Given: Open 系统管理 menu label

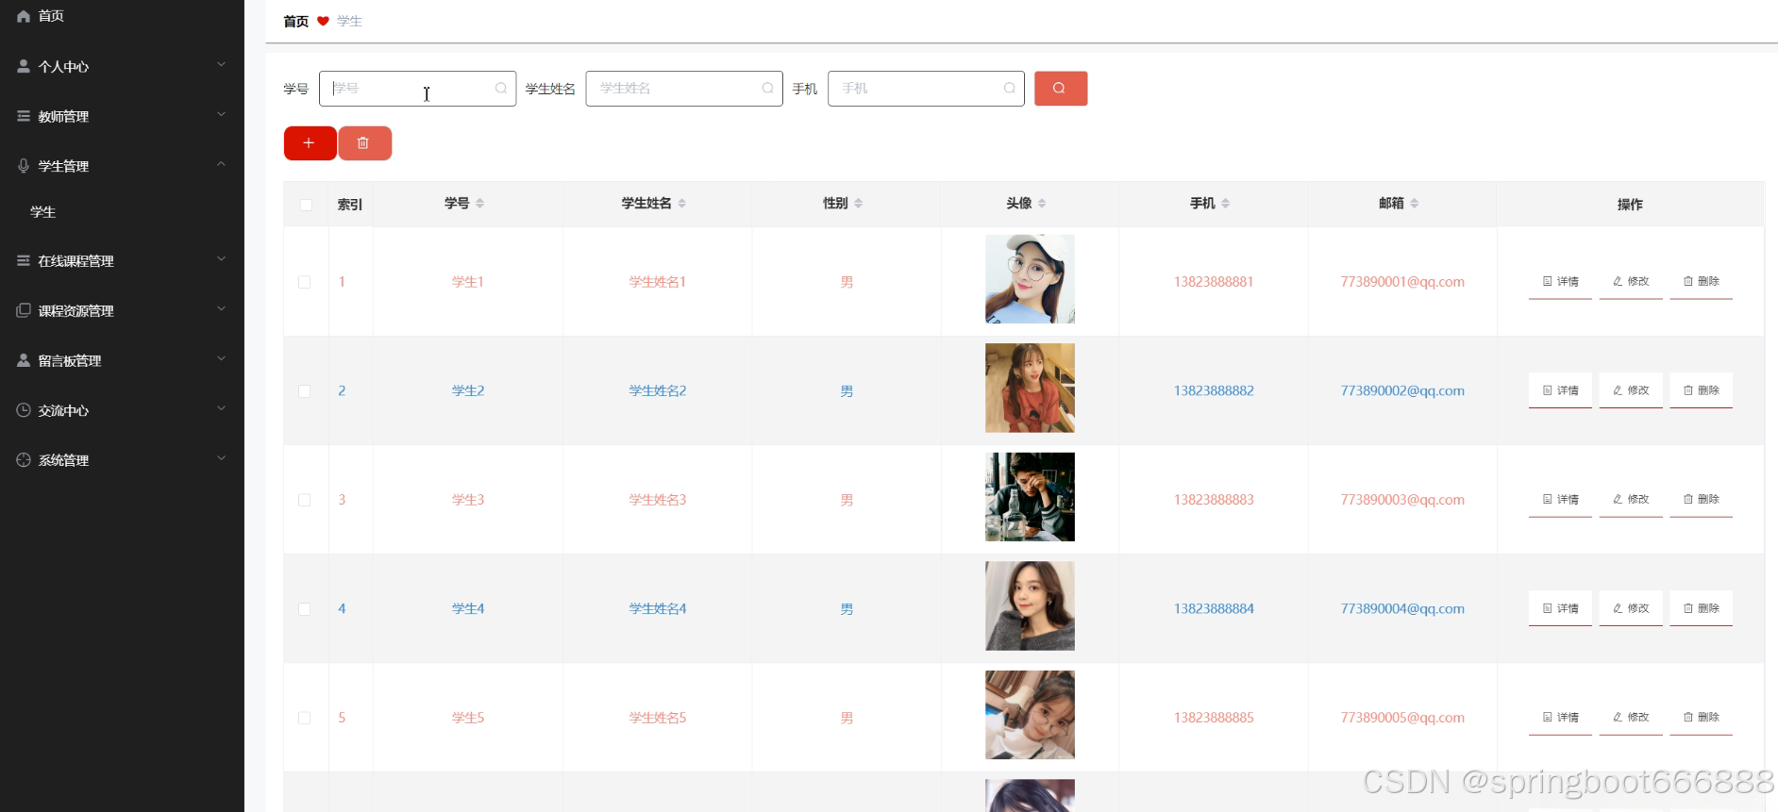Looking at the screenshot, I should pyautogui.click(x=63, y=461).
